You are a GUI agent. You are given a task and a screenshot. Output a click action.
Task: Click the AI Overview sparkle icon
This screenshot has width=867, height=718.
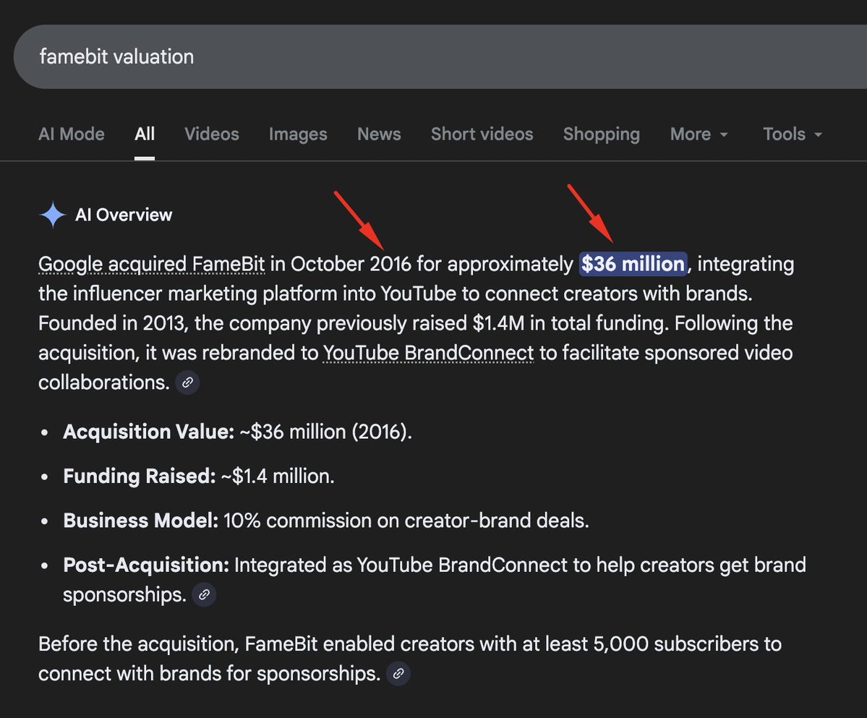(x=53, y=215)
